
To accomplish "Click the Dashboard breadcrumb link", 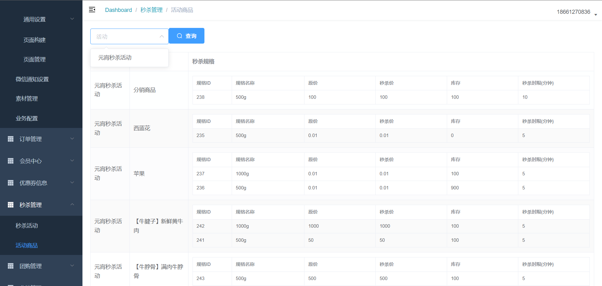I will [x=118, y=10].
